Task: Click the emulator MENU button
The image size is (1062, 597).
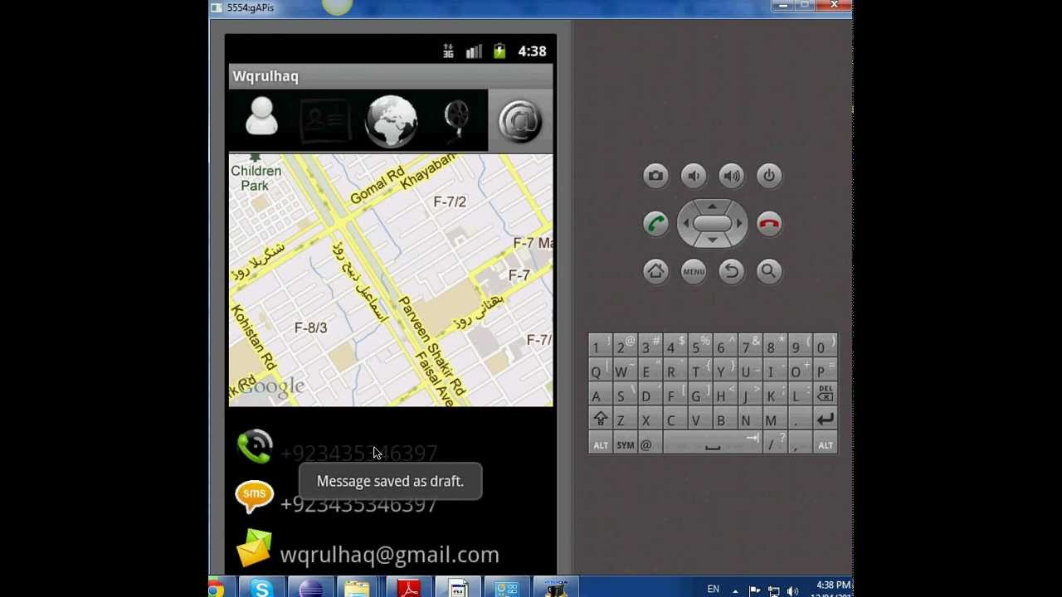Action: pos(694,271)
